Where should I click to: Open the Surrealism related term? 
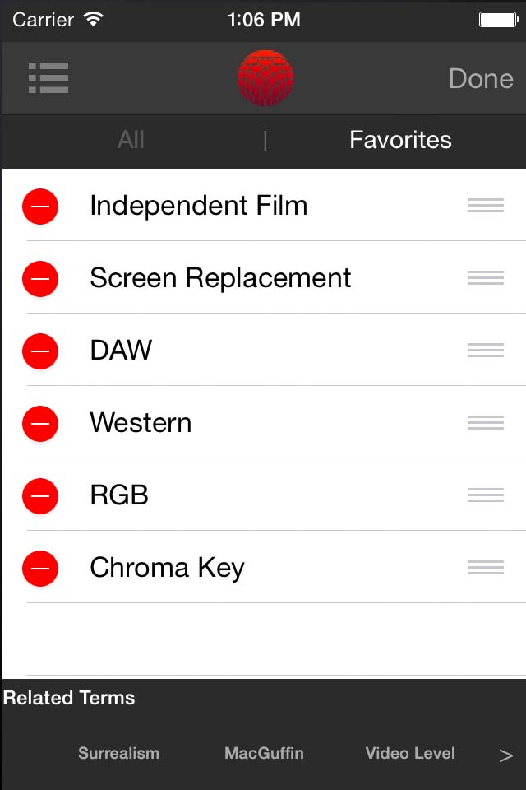(118, 753)
